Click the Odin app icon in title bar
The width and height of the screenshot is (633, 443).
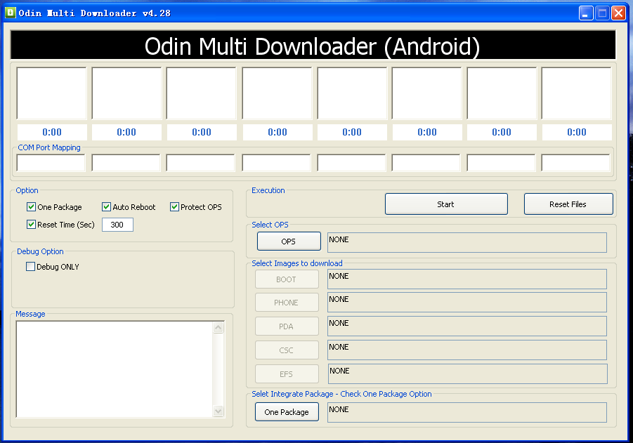coord(10,13)
